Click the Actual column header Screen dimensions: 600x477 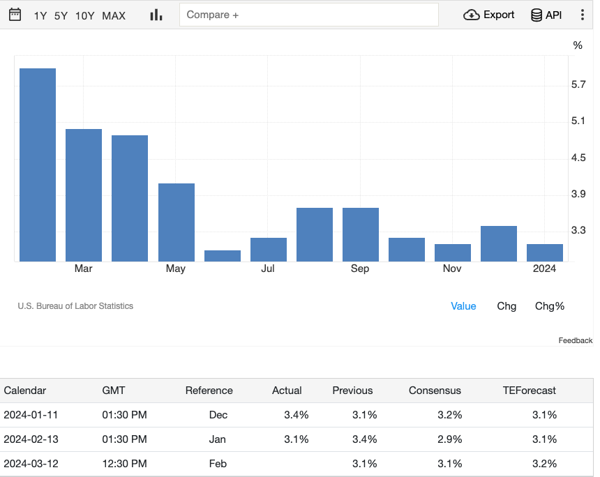tap(287, 390)
